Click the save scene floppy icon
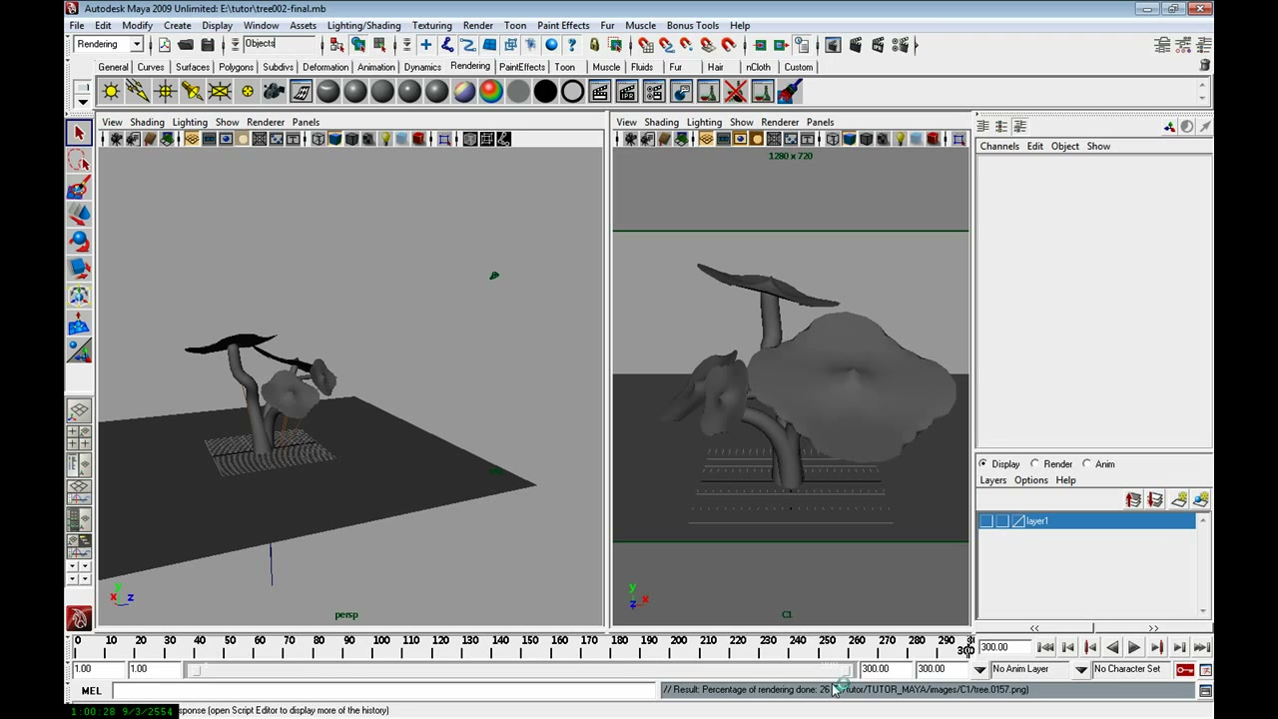Screen dimensions: 1278x719 (208, 45)
